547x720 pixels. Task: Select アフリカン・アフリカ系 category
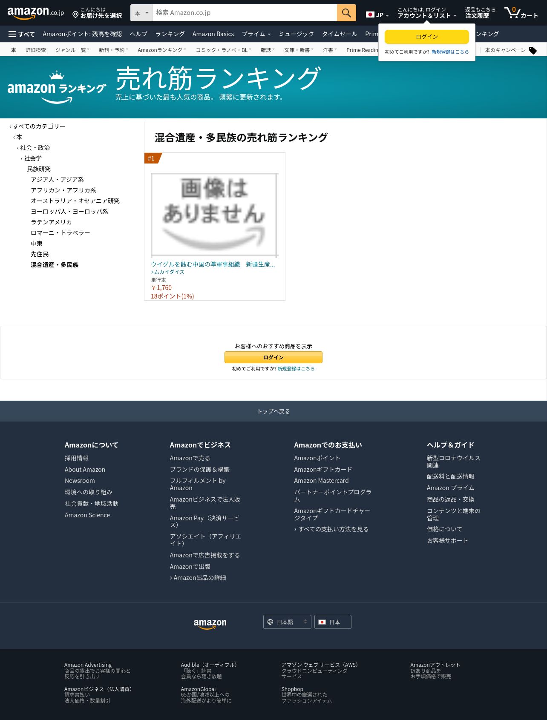point(63,190)
